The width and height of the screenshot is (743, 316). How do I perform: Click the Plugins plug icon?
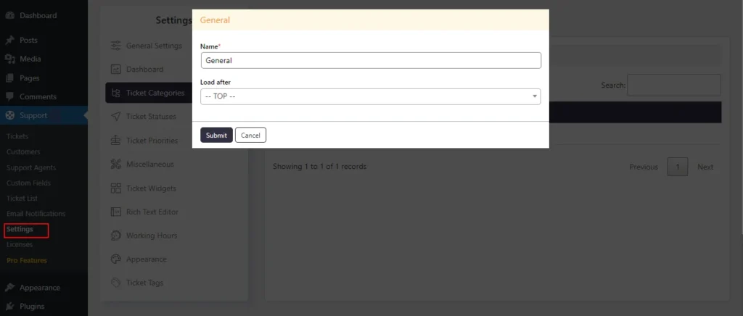point(9,306)
